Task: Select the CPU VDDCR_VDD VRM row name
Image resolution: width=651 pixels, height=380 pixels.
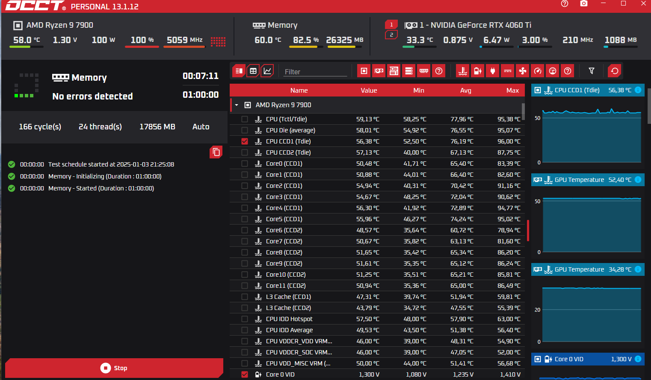Action: click(299, 341)
